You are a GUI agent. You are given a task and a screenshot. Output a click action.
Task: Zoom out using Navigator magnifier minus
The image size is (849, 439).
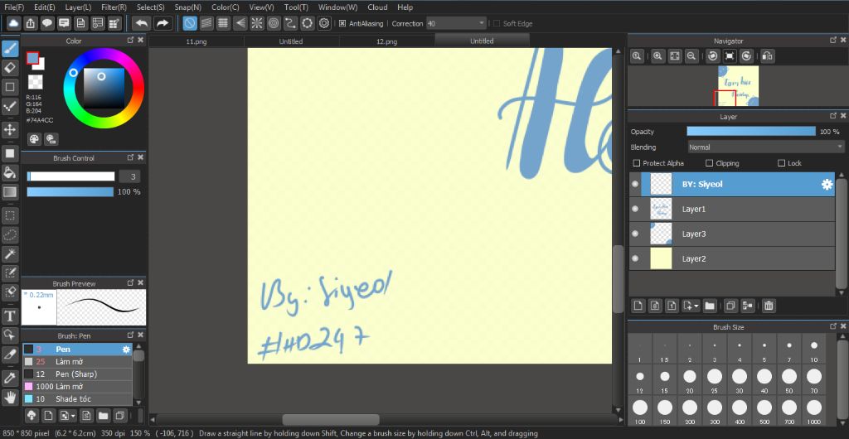[691, 55]
